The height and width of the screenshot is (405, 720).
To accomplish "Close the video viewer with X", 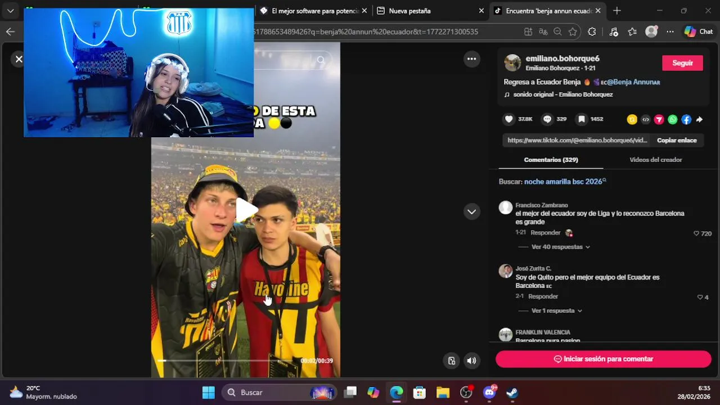I will coord(19,59).
